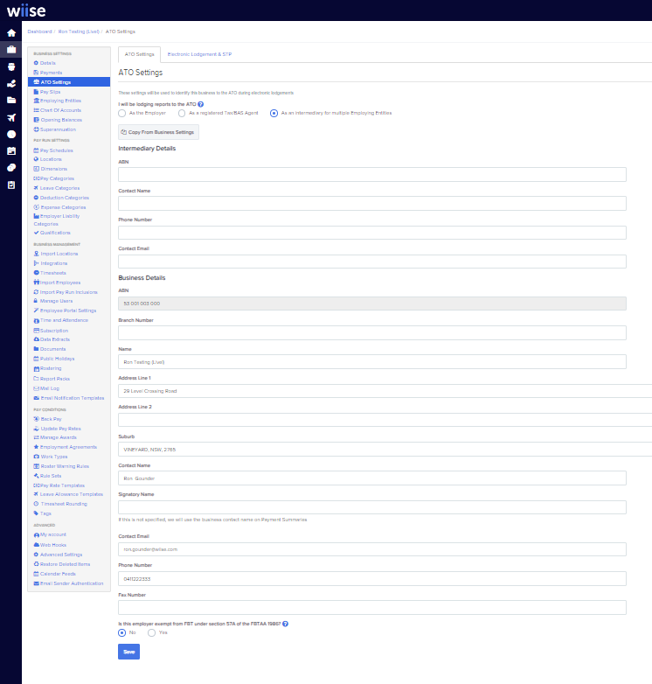Screen dimensions: 652x684
Task: Select 'As the Employer' lodging option
Action: pyautogui.click(x=122, y=113)
